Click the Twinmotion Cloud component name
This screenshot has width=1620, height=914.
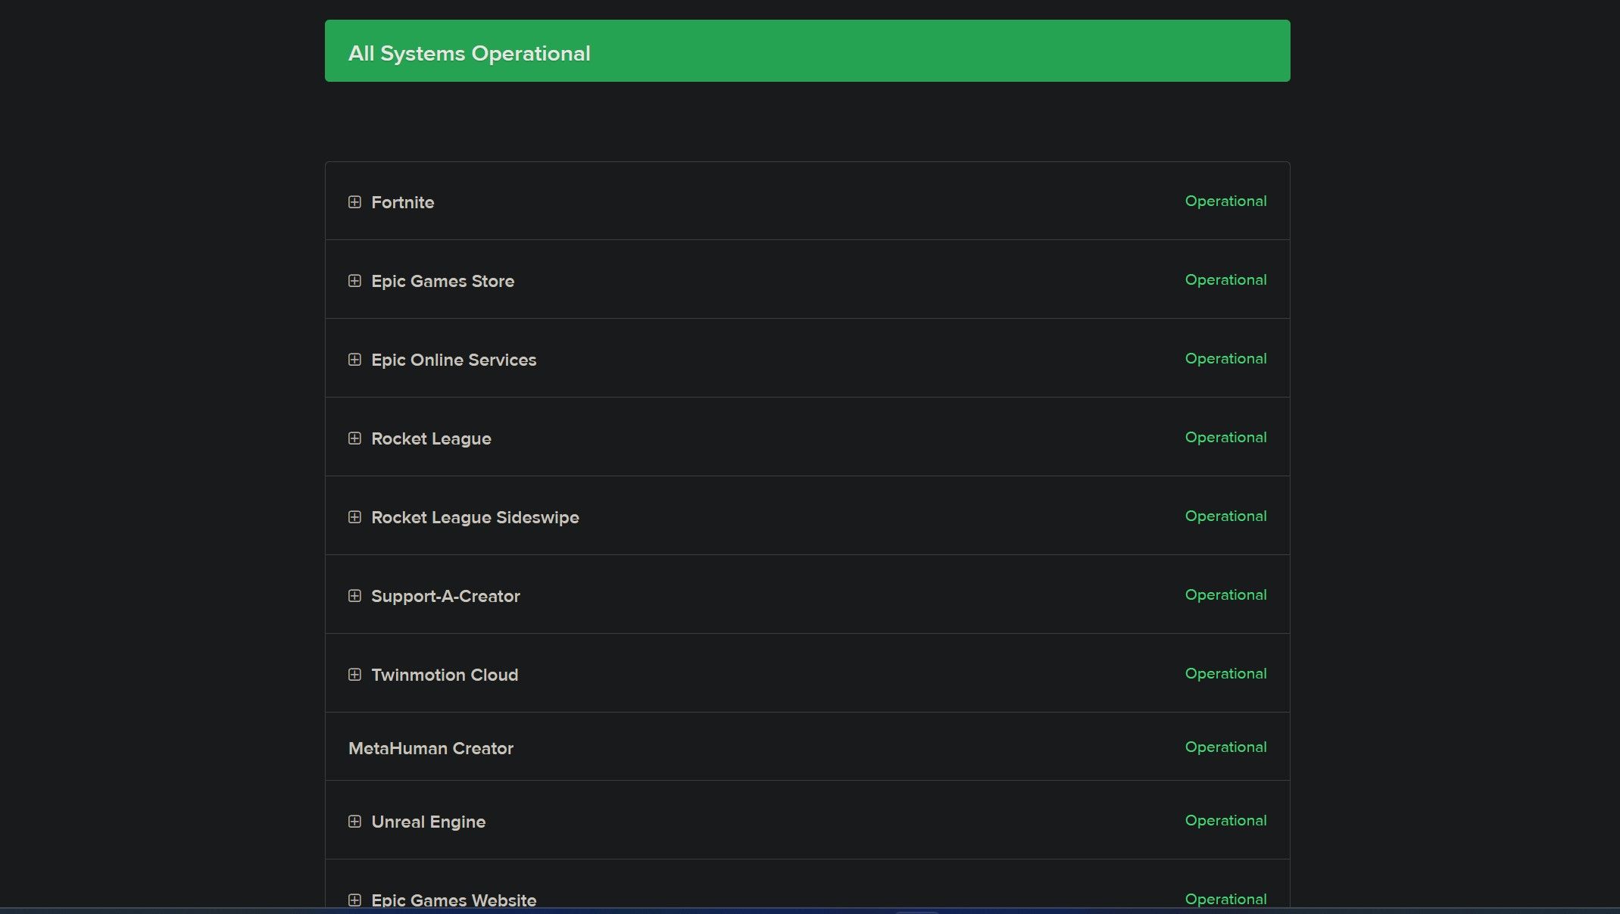445,675
